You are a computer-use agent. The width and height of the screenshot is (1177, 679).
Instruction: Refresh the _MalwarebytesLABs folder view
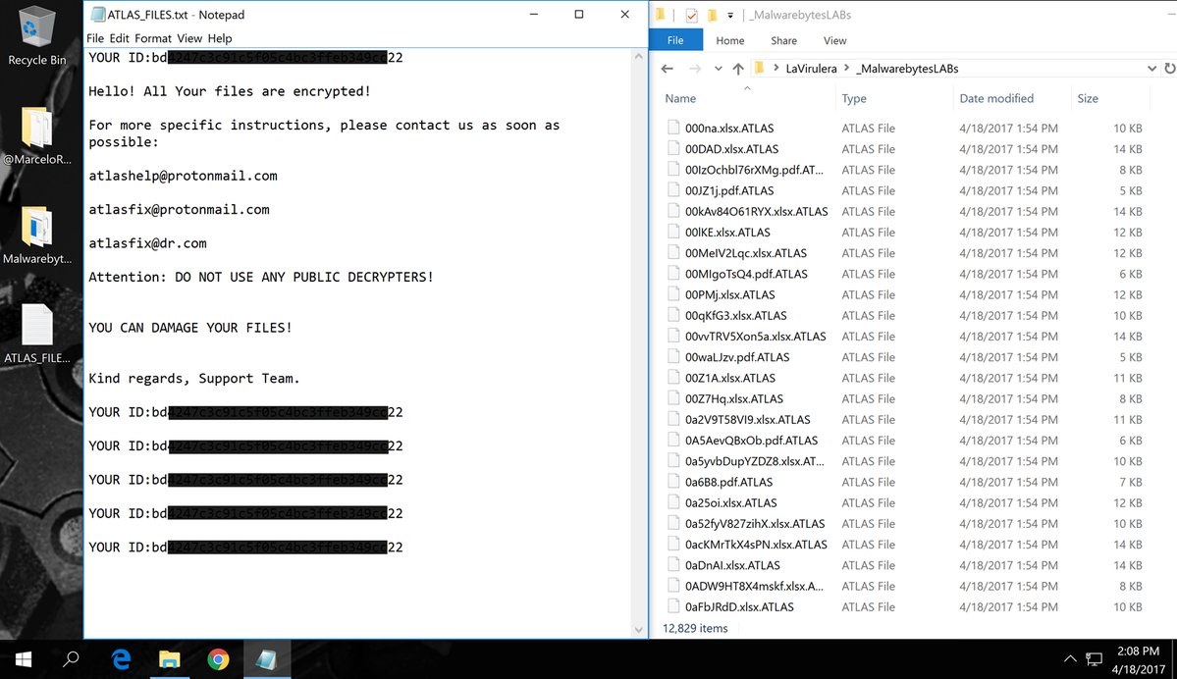(1168, 68)
